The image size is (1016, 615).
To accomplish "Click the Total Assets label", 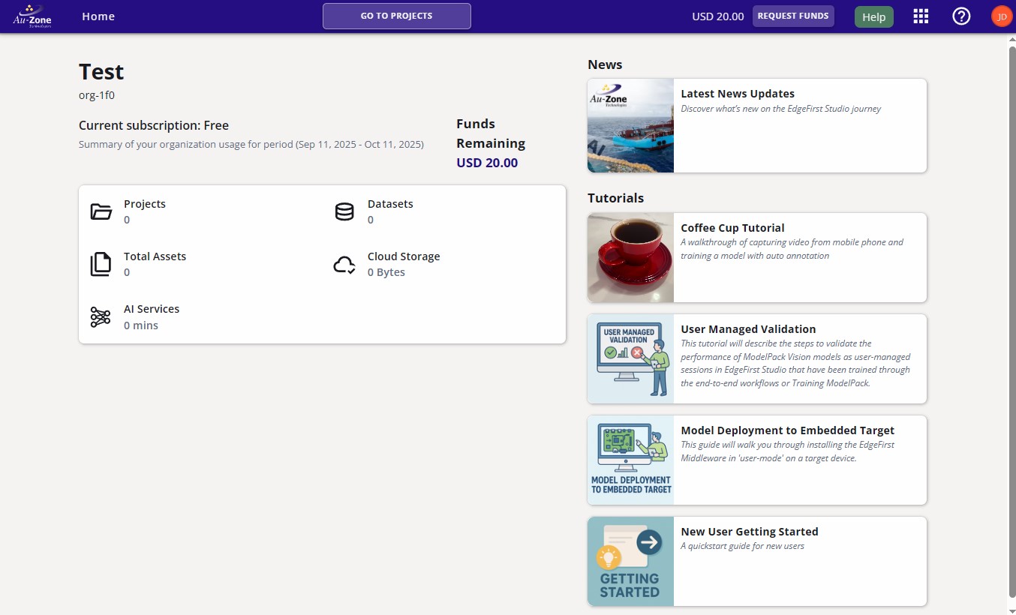I will [x=155, y=256].
